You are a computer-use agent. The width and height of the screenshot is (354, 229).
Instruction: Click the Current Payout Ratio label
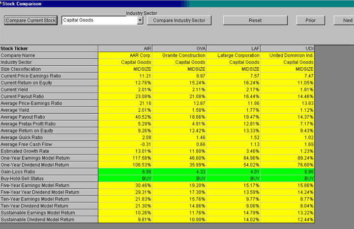[x=49, y=97]
